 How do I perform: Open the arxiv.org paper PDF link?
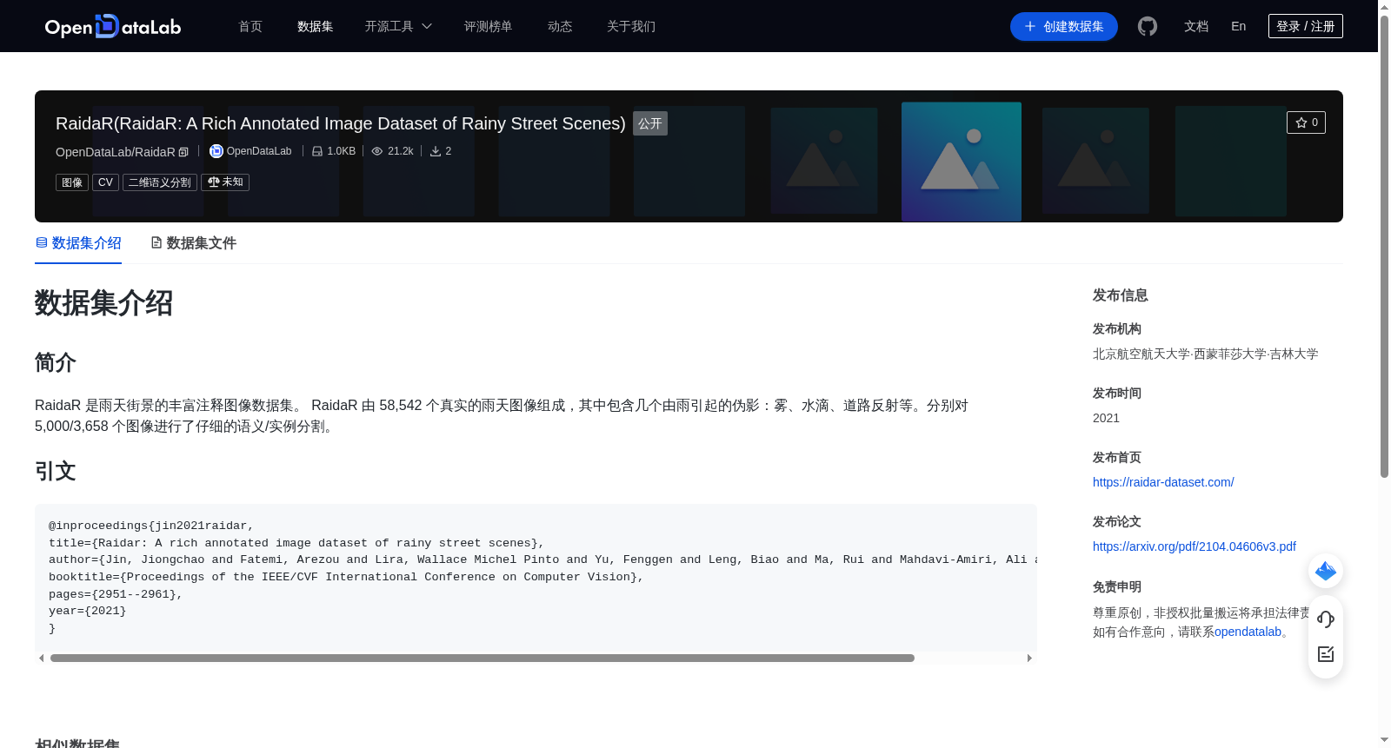[x=1195, y=546]
